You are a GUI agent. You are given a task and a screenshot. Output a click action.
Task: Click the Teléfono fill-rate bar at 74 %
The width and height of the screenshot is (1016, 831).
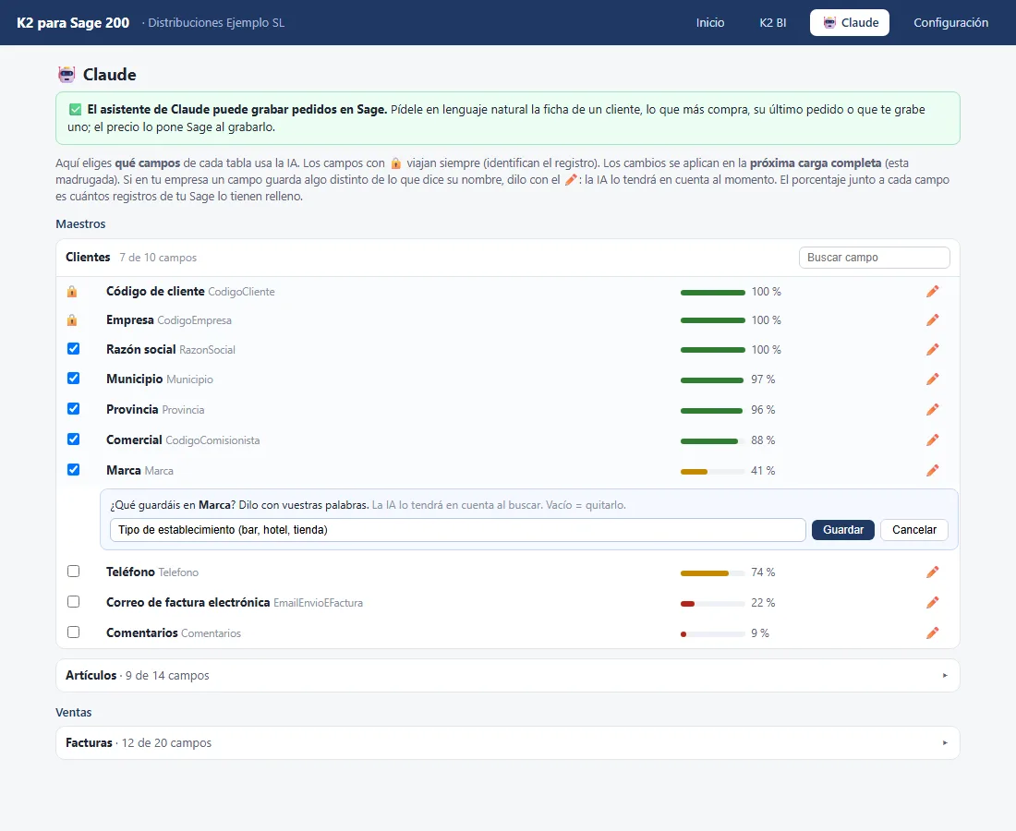point(712,573)
